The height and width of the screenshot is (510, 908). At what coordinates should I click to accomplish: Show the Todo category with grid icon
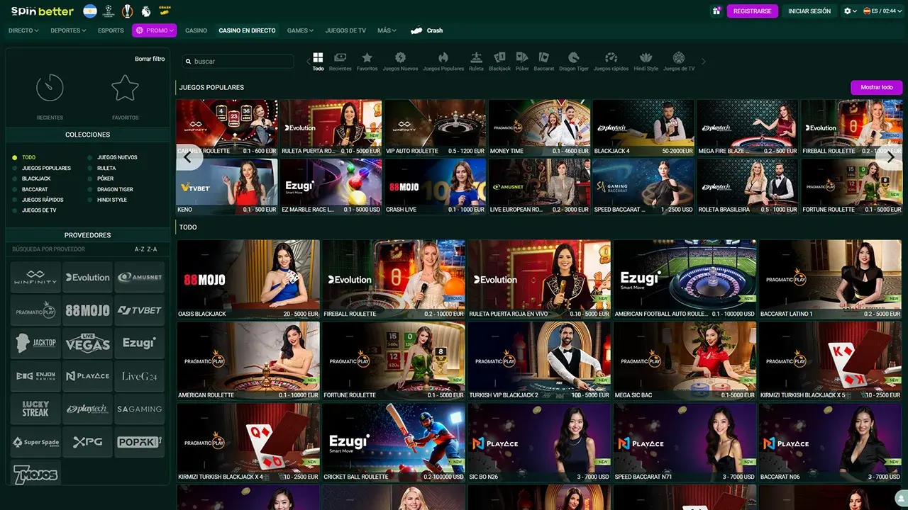(318, 62)
